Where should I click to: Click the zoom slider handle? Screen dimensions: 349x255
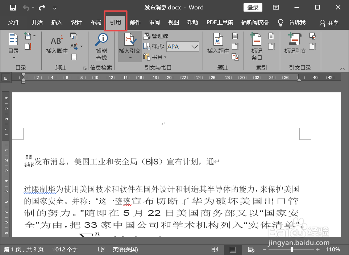(x=292, y=250)
